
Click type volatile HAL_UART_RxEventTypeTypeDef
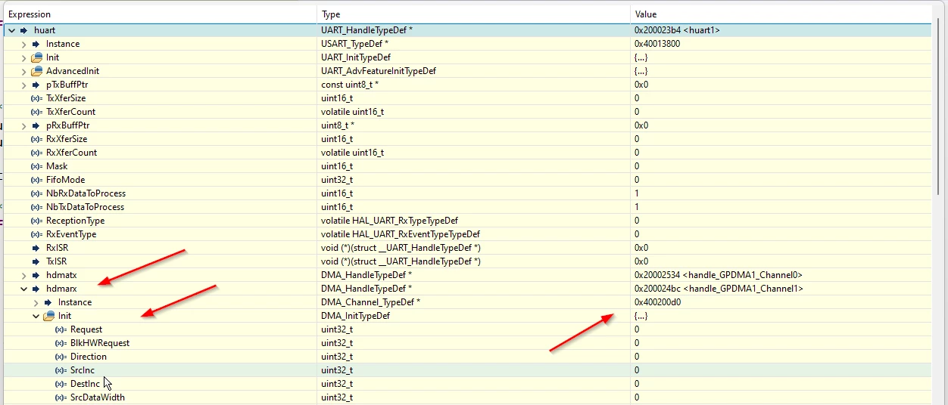click(x=400, y=234)
